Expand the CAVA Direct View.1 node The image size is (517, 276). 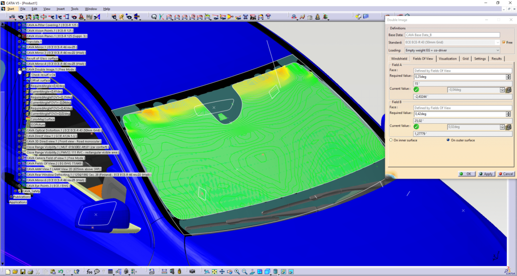click(x=19, y=136)
